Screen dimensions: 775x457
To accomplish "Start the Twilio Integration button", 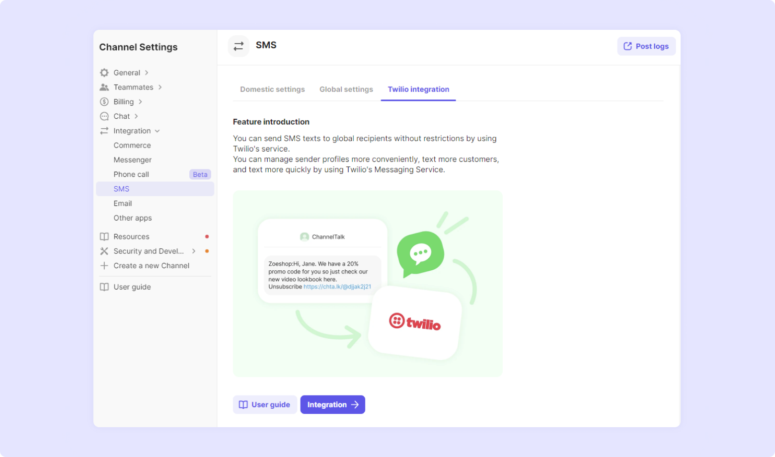I will point(333,405).
